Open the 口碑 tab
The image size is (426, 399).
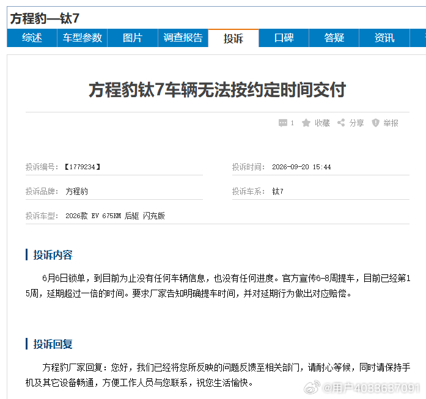point(284,38)
